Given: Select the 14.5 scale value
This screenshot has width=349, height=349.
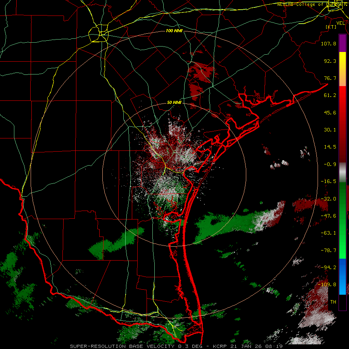Looking at the screenshot, I should click(x=330, y=147).
